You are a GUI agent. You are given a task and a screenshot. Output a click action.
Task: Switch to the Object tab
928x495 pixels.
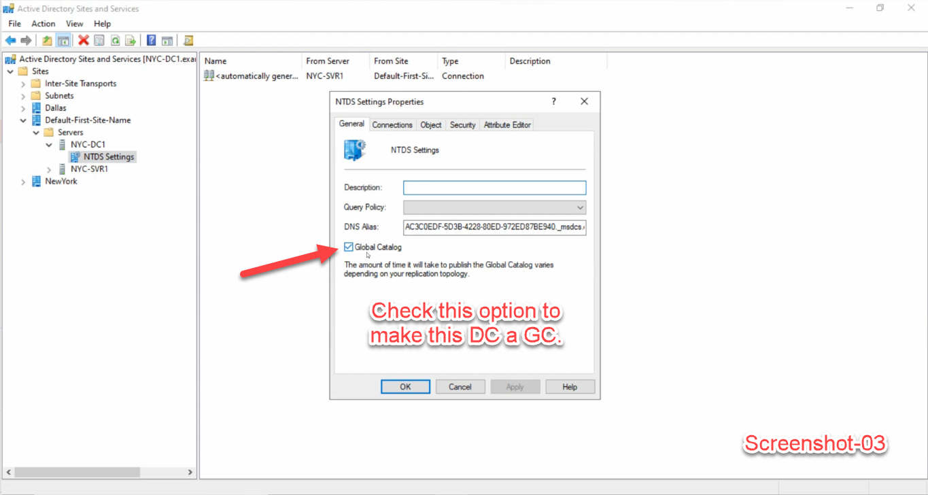pos(431,125)
